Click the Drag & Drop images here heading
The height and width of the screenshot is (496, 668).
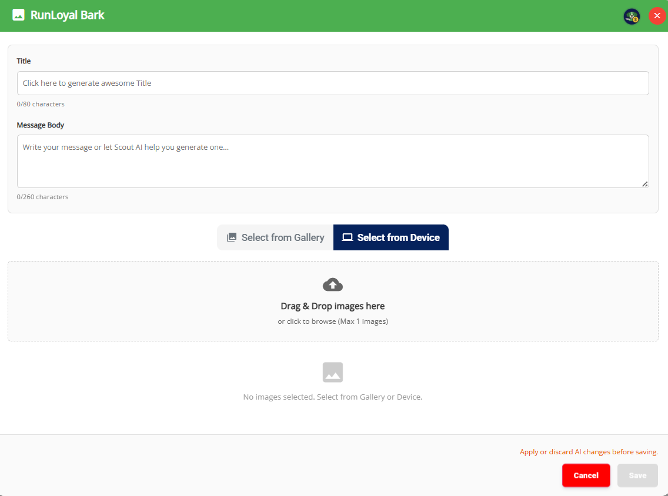tap(333, 306)
